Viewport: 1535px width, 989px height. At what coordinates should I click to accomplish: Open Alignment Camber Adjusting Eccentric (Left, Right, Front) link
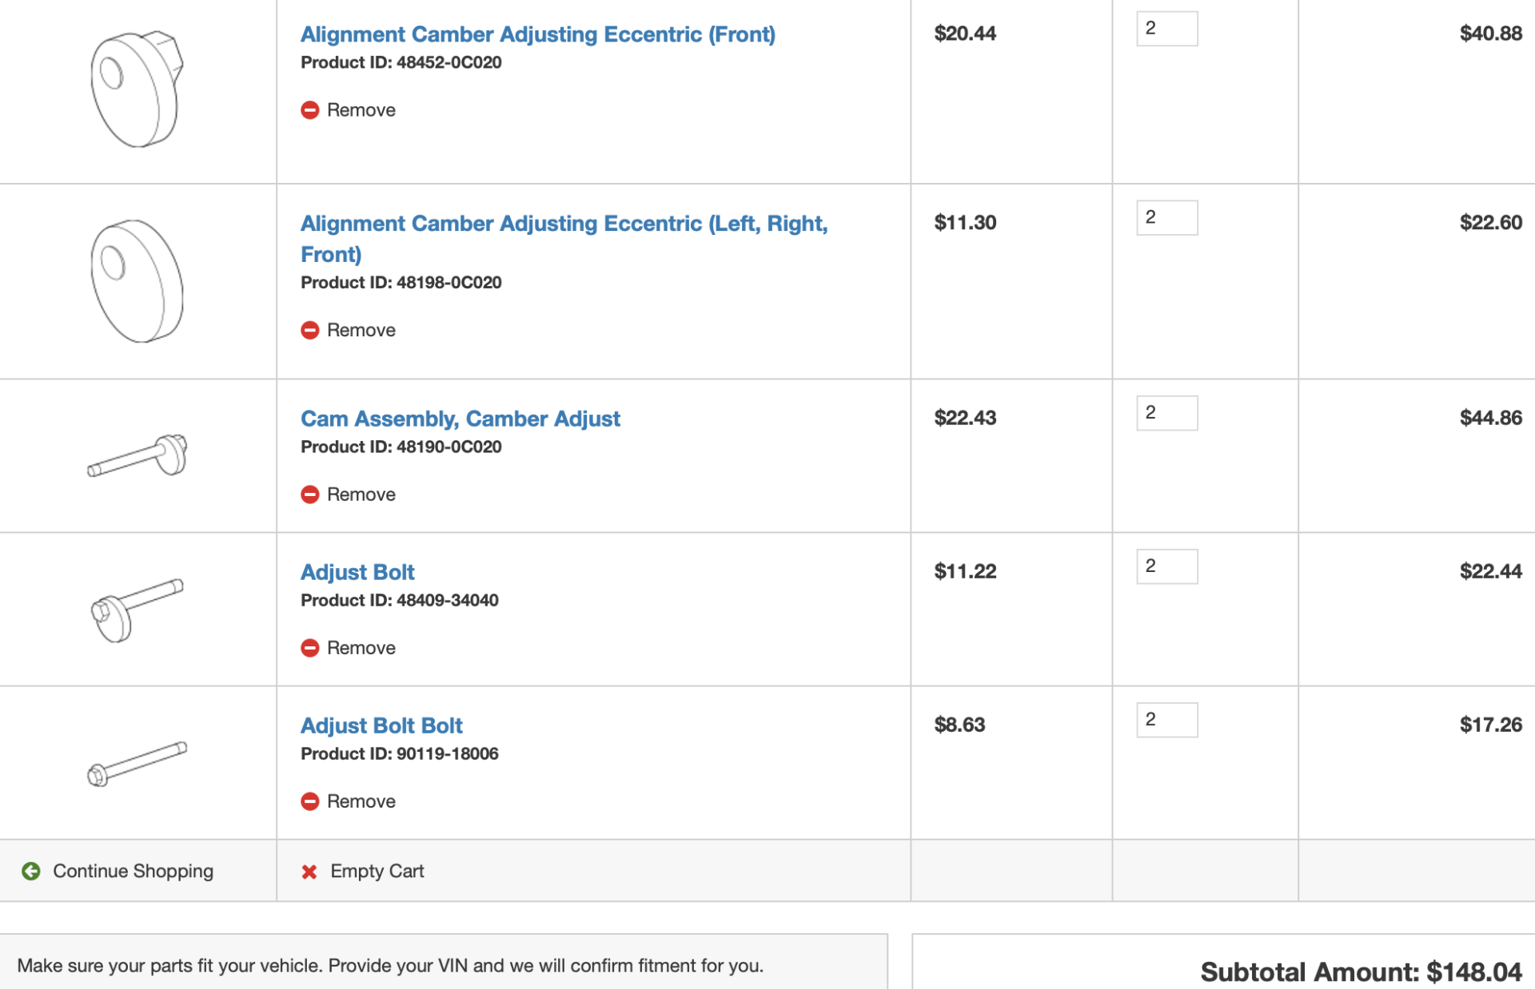[564, 238]
